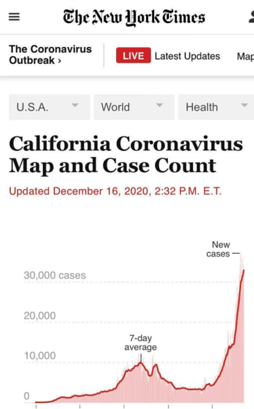Click the chevron after Coronavirus Outbreak
Viewport: 254px width, 409px height.
60,61
